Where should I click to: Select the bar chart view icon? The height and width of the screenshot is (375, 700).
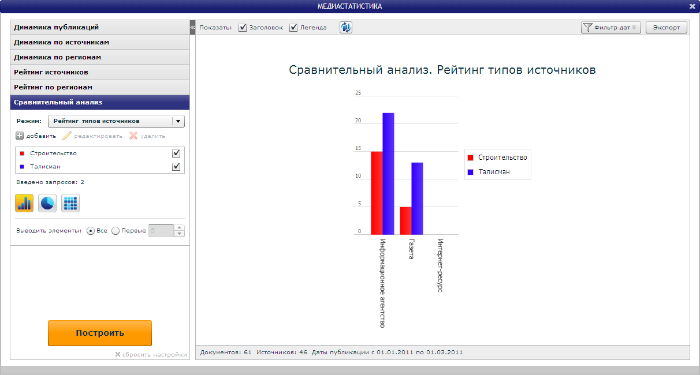[x=24, y=203]
